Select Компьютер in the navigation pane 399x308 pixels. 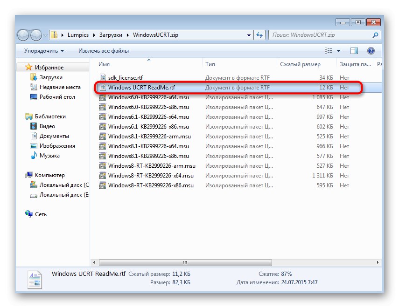pos(49,175)
